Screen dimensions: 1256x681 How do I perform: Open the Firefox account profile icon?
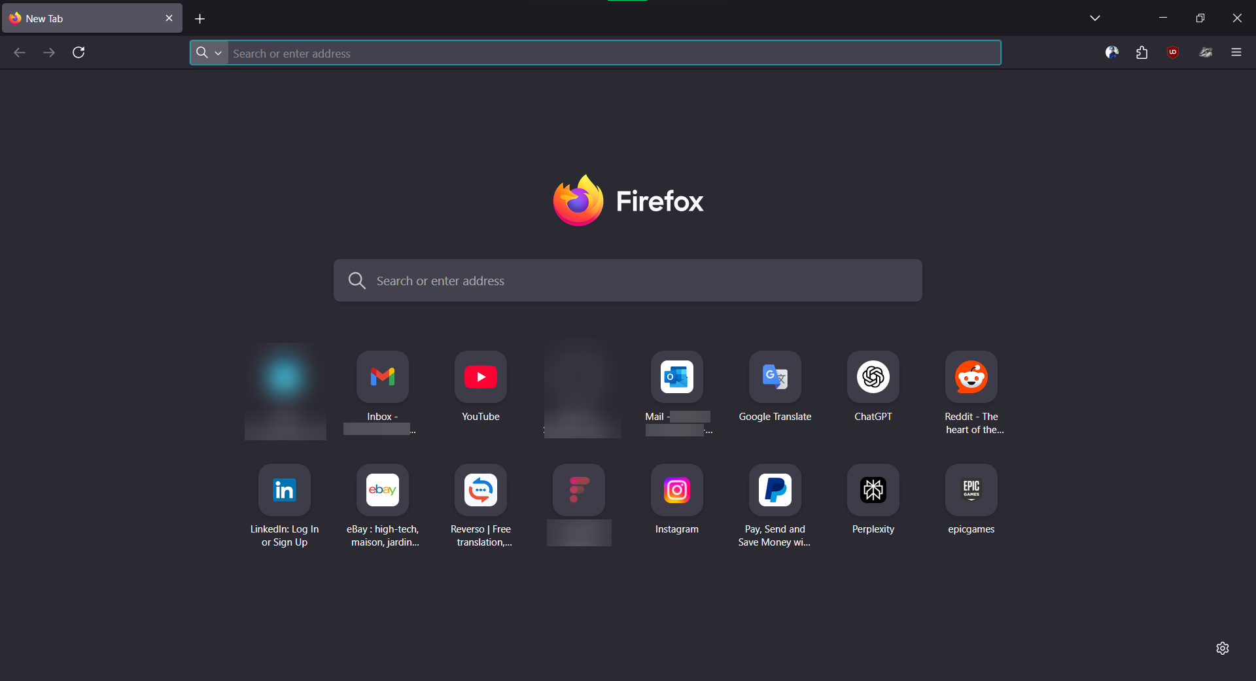tap(1112, 52)
